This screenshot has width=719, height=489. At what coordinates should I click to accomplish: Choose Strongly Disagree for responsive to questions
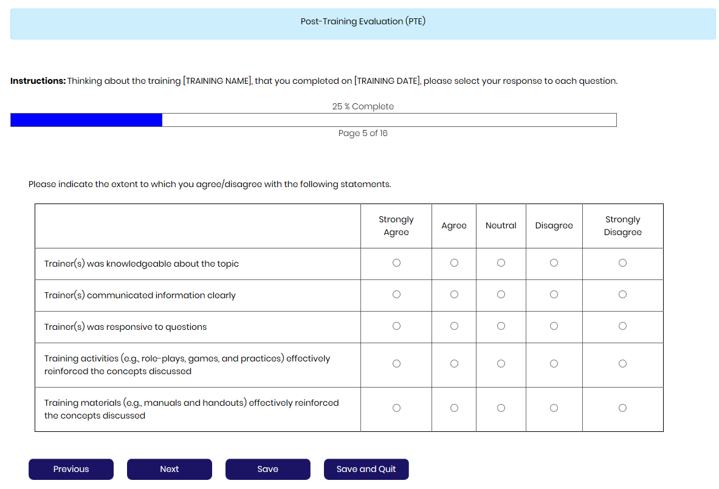(x=622, y=326)
